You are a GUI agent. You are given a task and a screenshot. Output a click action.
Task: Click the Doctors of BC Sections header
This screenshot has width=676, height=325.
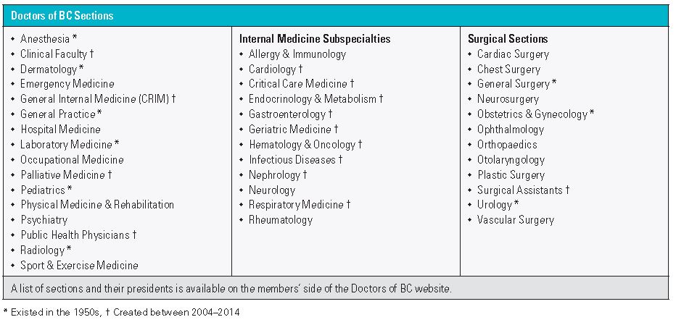(62, 15)
